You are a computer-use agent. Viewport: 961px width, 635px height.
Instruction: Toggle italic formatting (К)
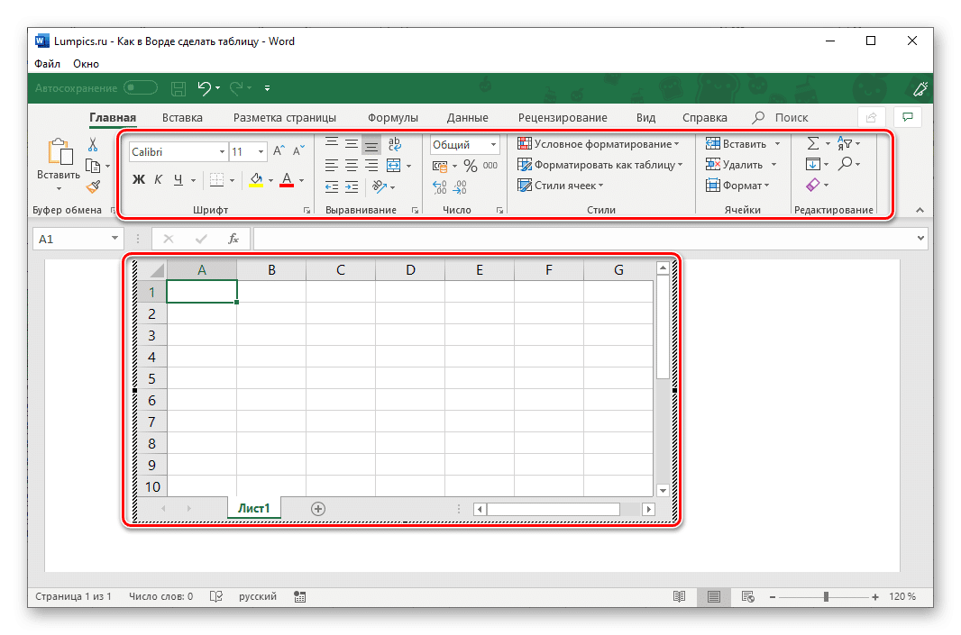tap(157, 179)
